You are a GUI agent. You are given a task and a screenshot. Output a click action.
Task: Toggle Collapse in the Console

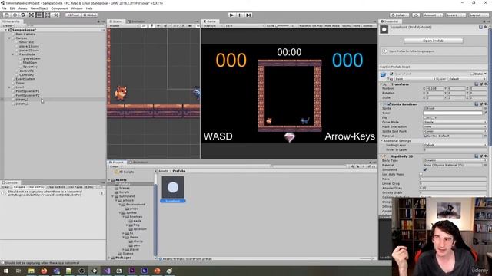(x=19, y=187)
